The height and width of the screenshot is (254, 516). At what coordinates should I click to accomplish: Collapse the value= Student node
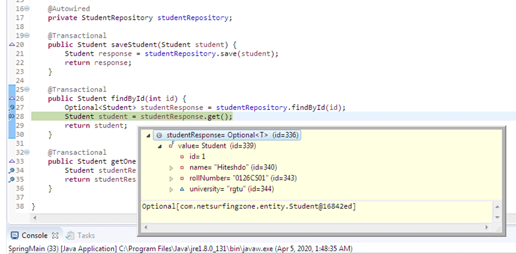click(160, 146)
